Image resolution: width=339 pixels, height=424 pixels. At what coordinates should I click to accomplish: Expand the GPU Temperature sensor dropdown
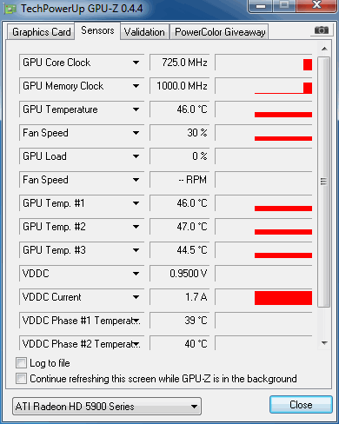pyautogui.click(x=136, y=109)
